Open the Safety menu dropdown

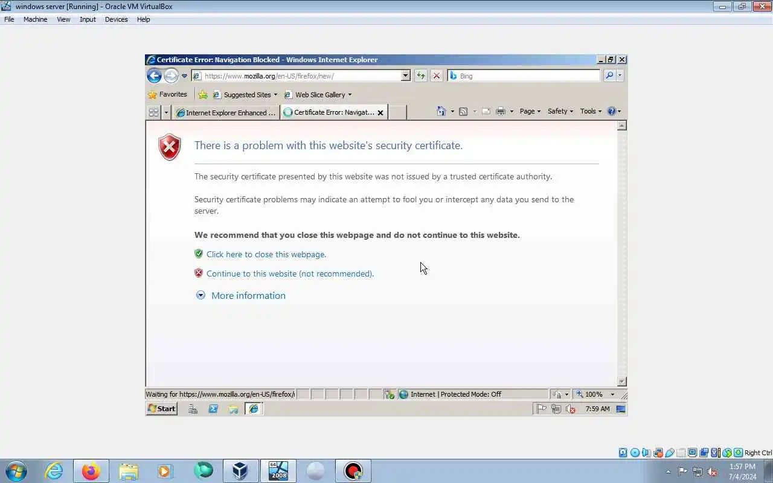[x=560, y=111]
